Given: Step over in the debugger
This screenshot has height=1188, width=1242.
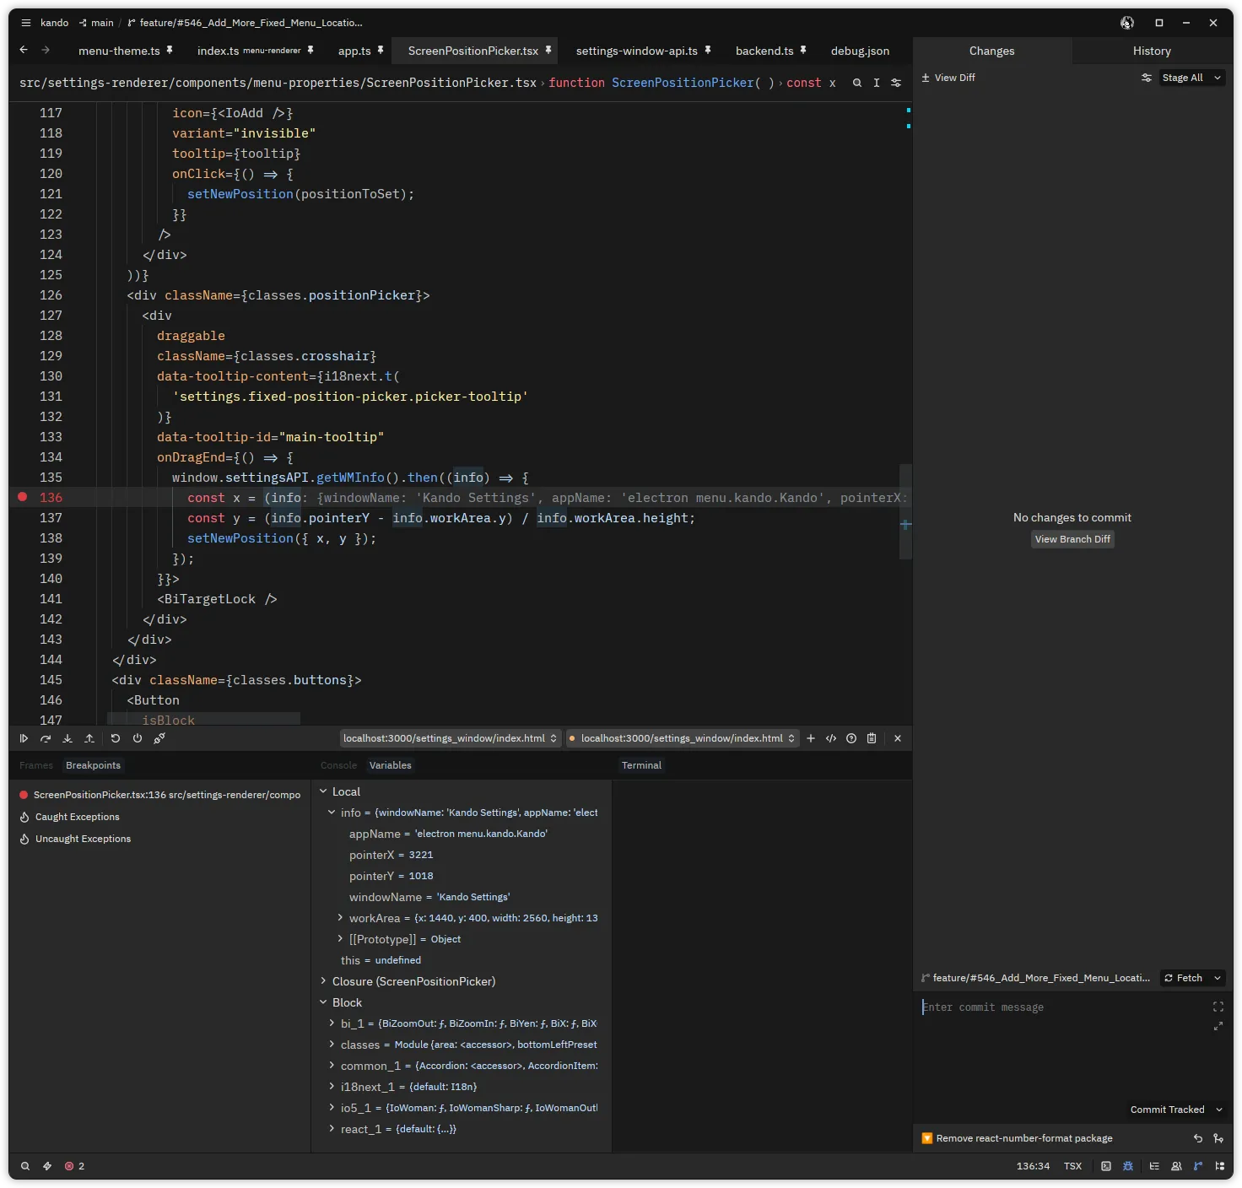Looking at the screenshot, I should tap(46, 738).
